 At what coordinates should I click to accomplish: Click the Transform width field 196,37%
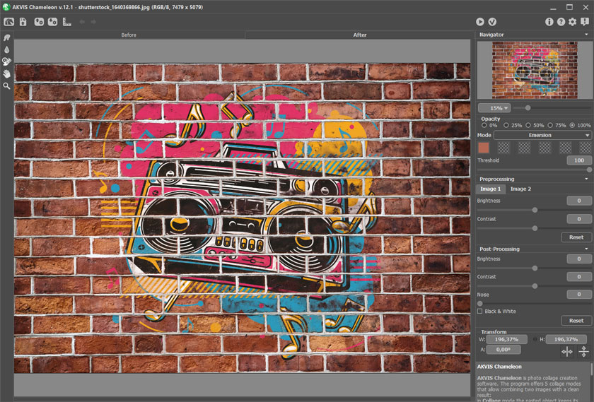click(506, 339)
